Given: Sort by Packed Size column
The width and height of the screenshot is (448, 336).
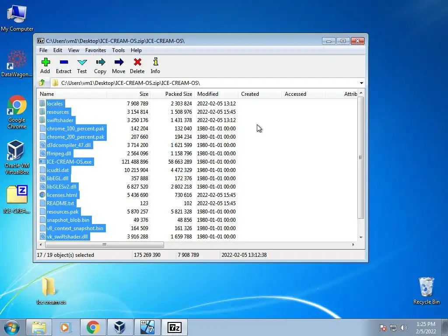Looking at the screenshot, I should click(x=172, y=94).
